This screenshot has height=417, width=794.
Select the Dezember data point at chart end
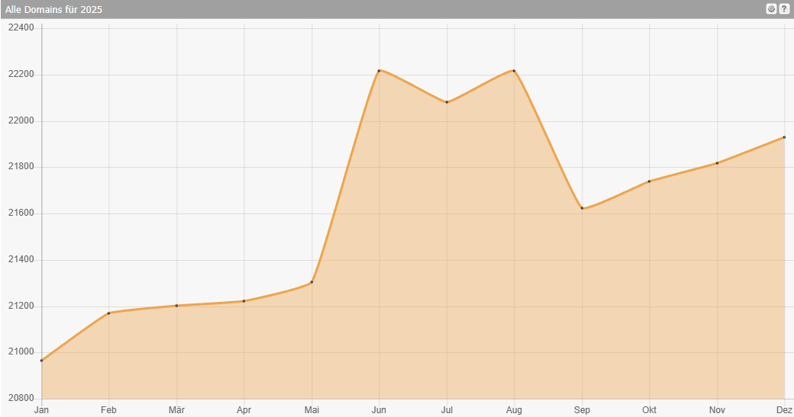point(784,137)
